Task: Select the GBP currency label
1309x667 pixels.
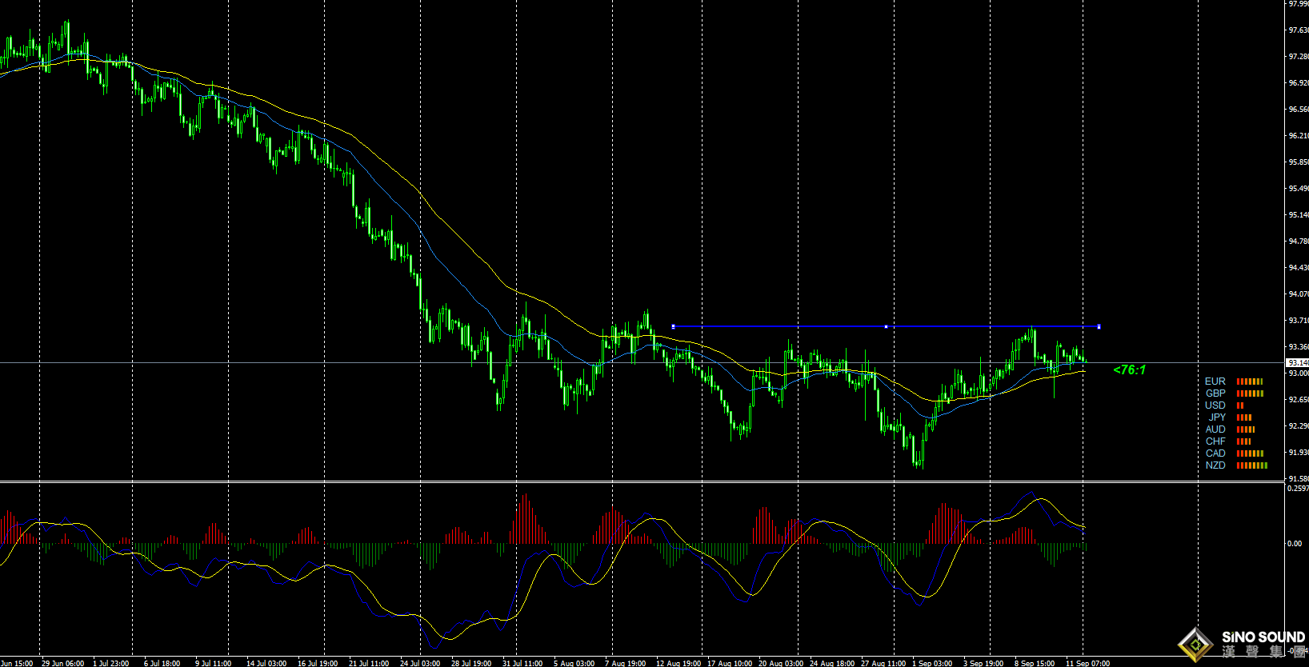Action: click(1215, 393)
